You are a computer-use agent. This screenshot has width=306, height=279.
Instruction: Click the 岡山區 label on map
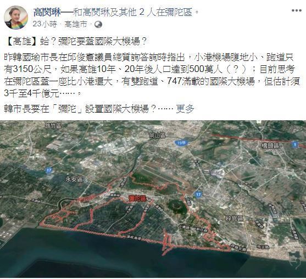(x=157, y=135)
